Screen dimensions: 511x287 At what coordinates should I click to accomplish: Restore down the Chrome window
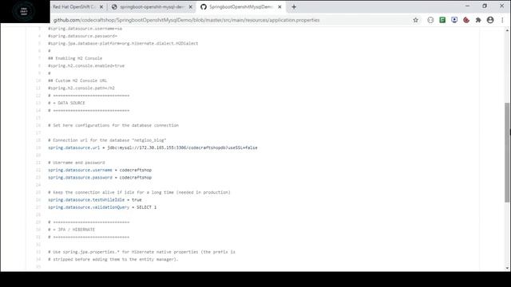coord(485,6)
